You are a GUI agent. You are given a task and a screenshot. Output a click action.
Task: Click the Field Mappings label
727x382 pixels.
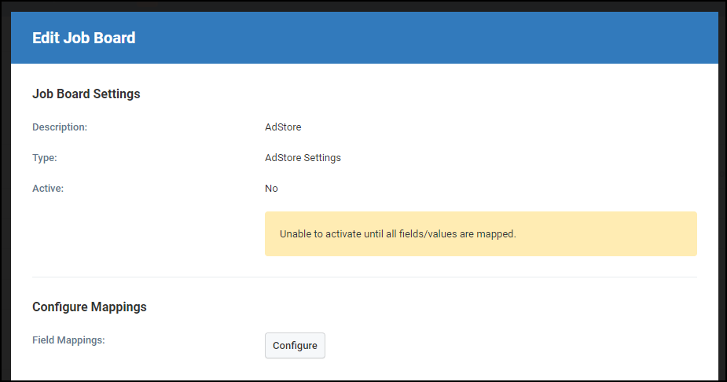tap(68, 340)
